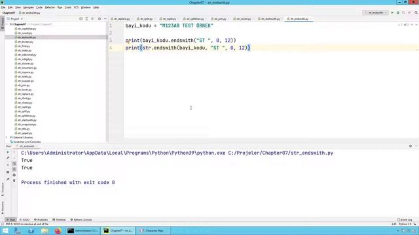
Task: Open File menu
Action: point(3,7)
